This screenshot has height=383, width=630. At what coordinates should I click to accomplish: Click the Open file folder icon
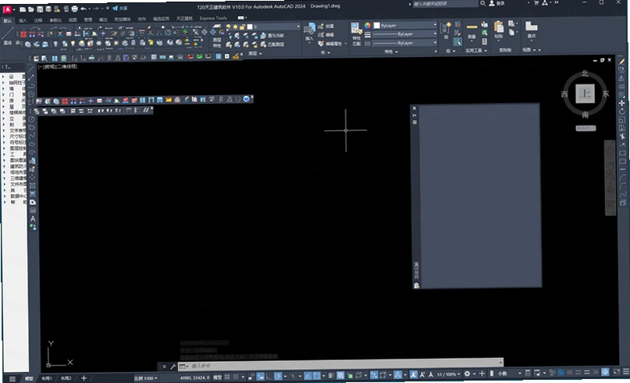click(31, 9)
